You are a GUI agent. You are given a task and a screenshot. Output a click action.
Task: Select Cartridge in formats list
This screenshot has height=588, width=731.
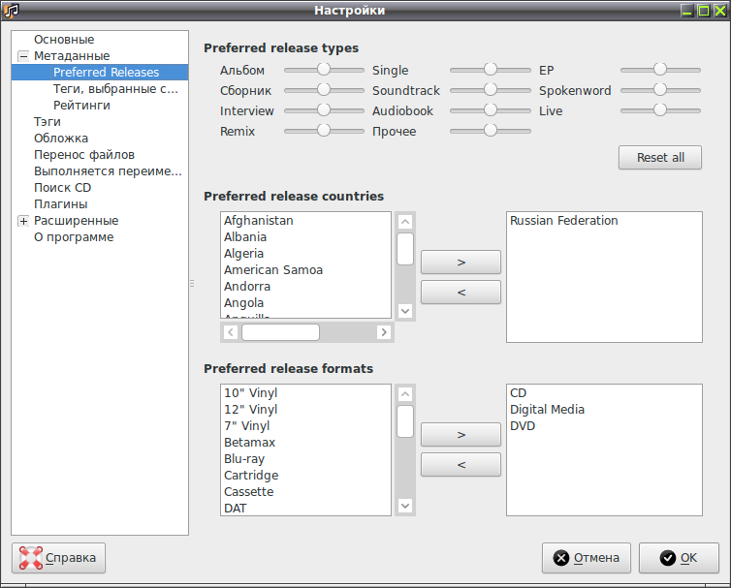pos(305,476)
